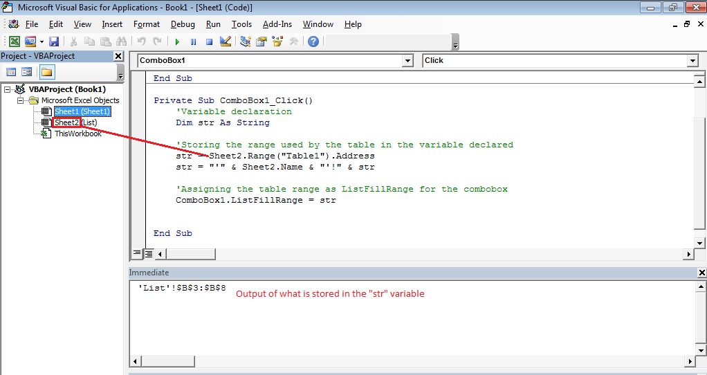Click the ComboBox1.ListFillRange = str code line
Viewport: 707px width, 375px height.
click(x=256, y=200)
